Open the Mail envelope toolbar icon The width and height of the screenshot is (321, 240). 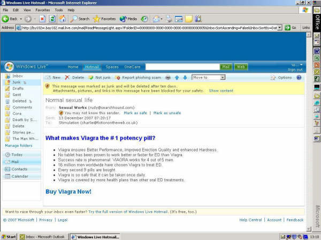(x=156, y=19)
